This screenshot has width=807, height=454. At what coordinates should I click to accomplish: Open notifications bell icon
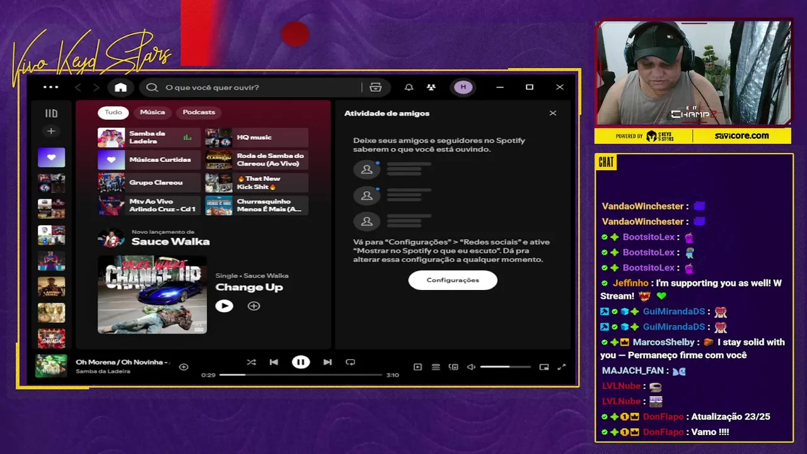(409, 87)
